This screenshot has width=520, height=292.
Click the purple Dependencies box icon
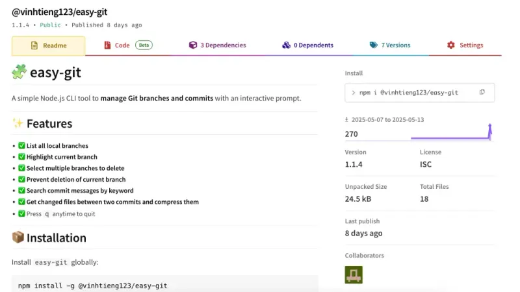coord(192,45)
